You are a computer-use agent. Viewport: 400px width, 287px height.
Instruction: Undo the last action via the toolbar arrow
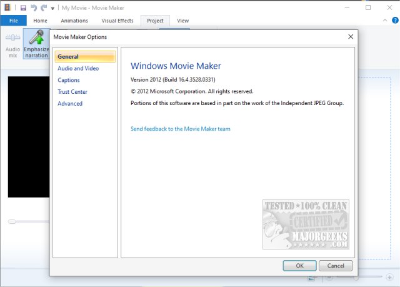(34, 8)
